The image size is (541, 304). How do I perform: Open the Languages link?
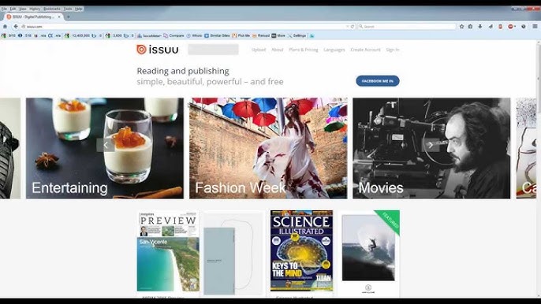point(334,50)
